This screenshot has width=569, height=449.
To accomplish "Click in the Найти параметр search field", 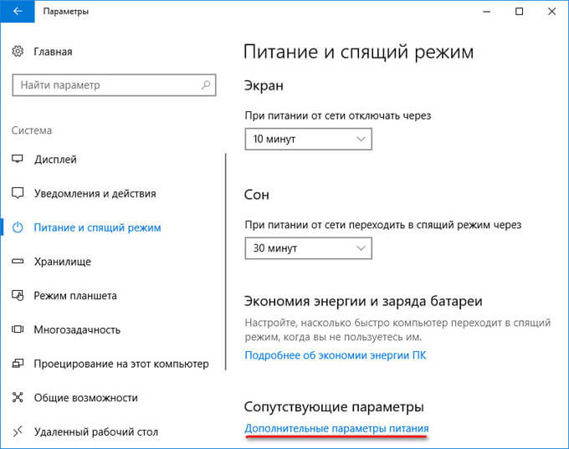I will point(114,85).
